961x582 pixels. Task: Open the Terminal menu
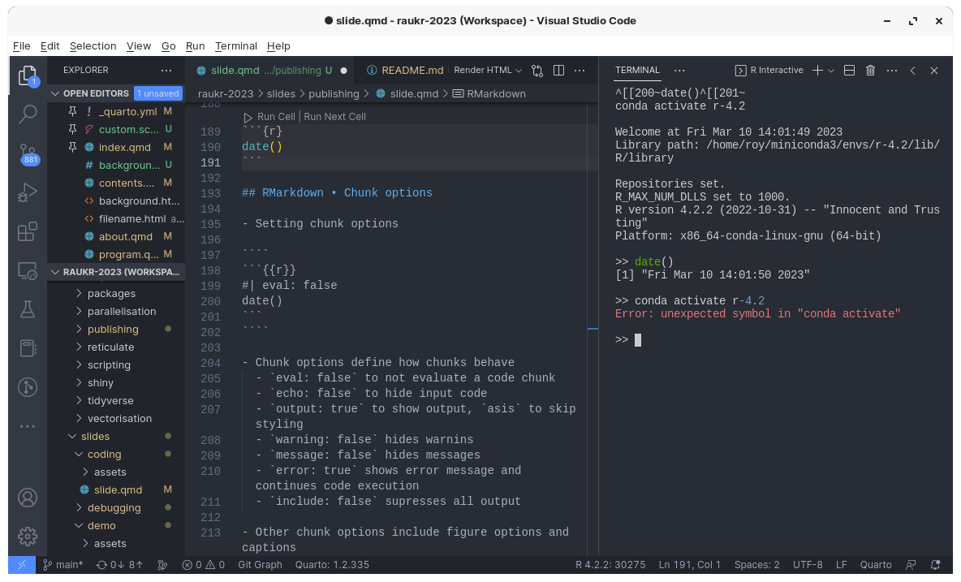tap(235, 46)
